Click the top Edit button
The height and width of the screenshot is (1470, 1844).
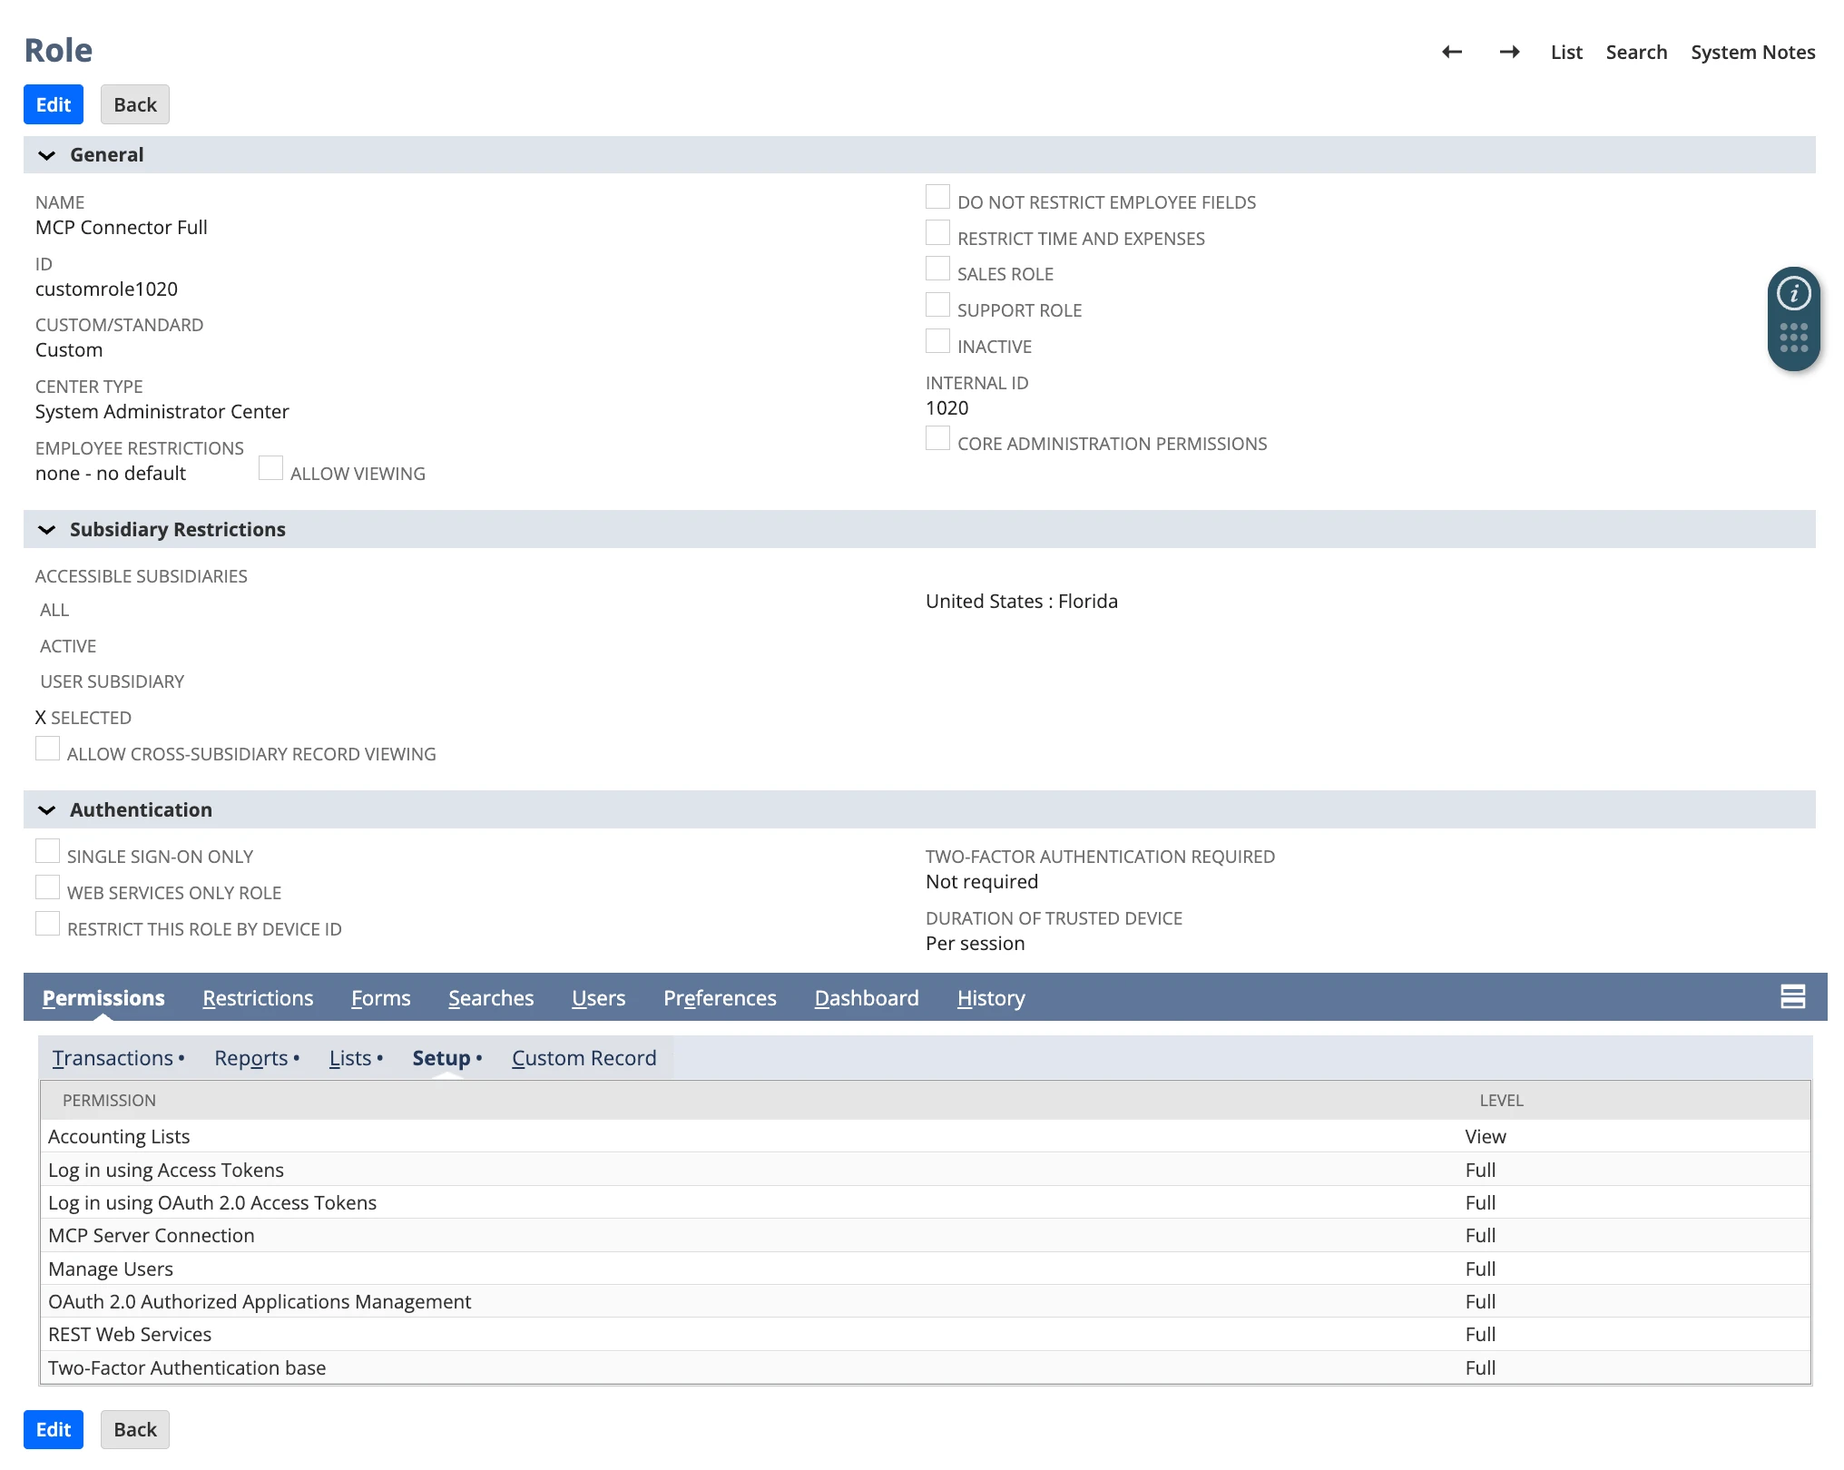54,104
